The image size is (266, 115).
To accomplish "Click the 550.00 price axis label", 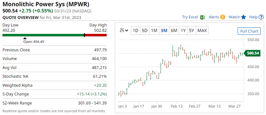I will click(x=253, y=40).
